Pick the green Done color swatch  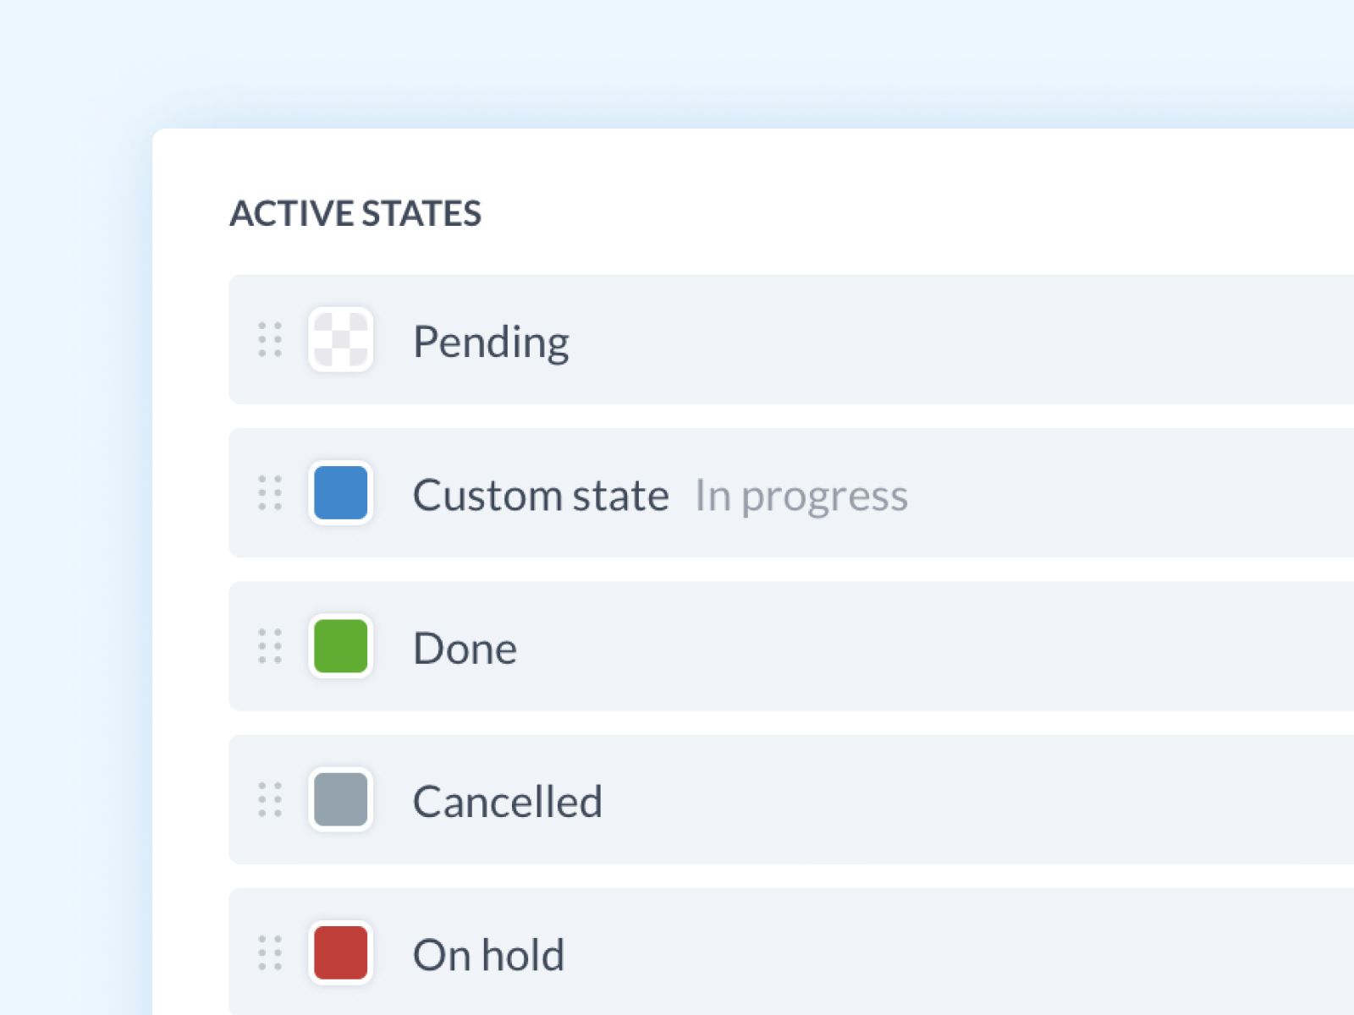point(341,646)
